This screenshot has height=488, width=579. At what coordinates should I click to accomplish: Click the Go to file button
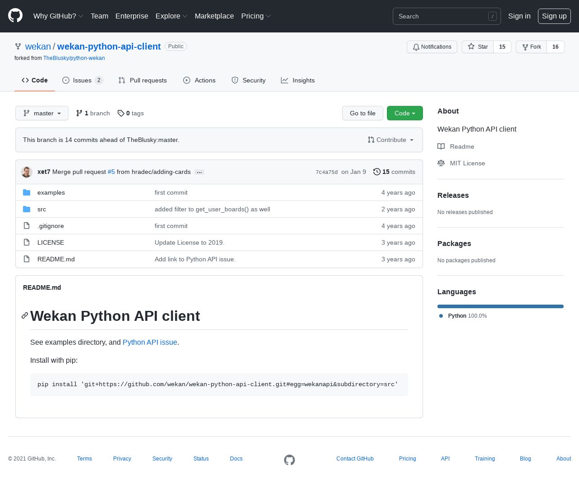click(x=363, y=113)
